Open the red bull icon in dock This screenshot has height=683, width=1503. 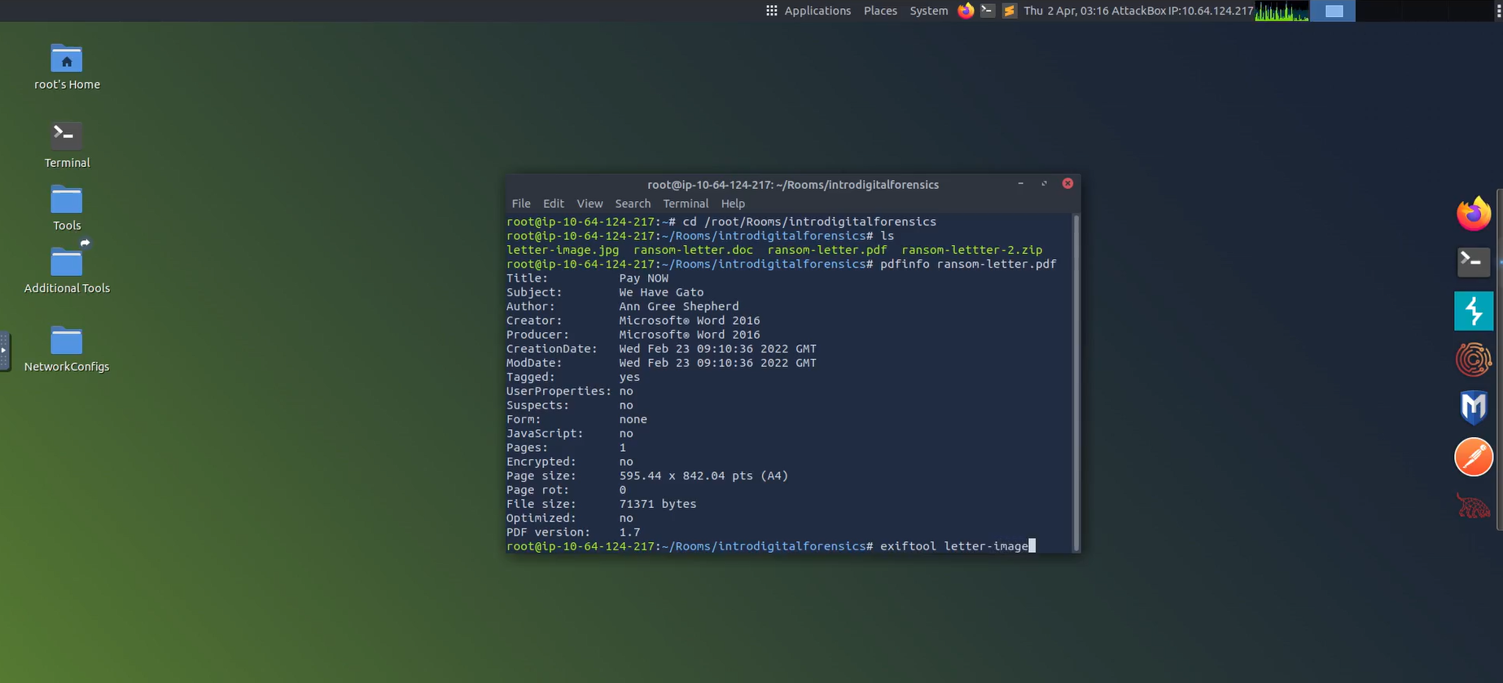pyautogui.click(x=1473, y=506)
